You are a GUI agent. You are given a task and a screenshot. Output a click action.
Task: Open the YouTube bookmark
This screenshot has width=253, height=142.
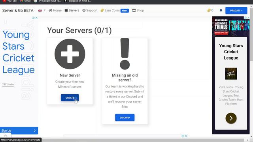point(10,1)
